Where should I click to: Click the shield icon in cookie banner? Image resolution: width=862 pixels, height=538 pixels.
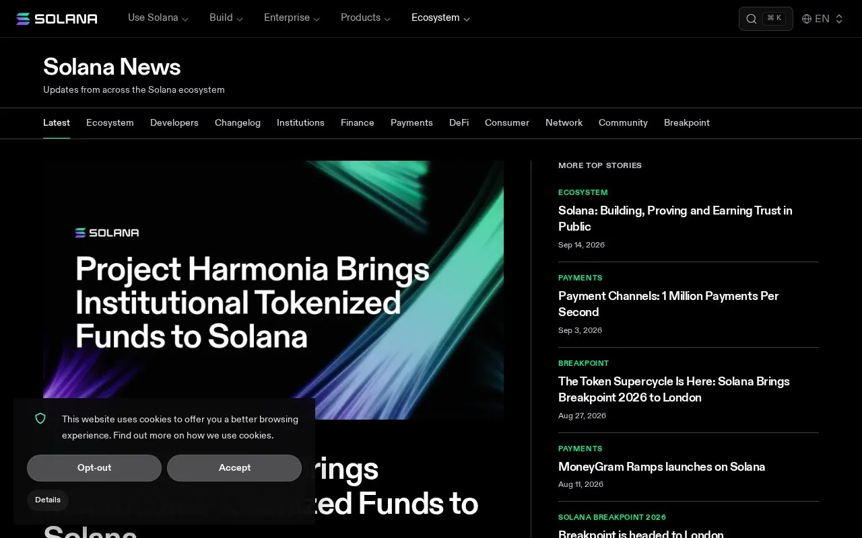click(40, 419)
